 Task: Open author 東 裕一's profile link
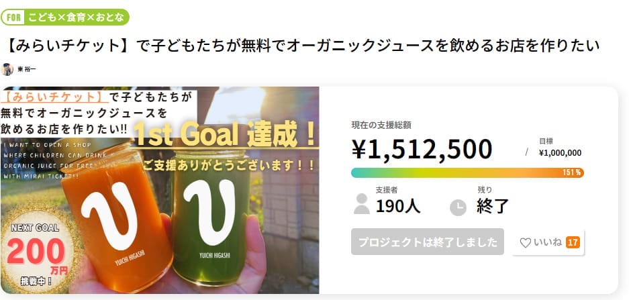pyautogui.click(x=32, y=70)
